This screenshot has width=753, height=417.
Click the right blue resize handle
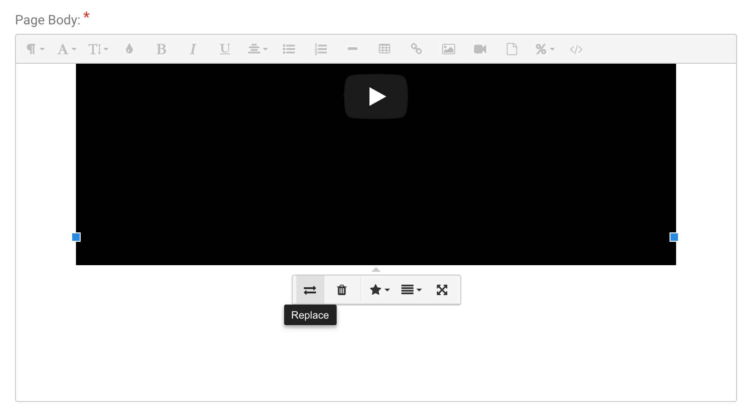click(x=674, y=237)
